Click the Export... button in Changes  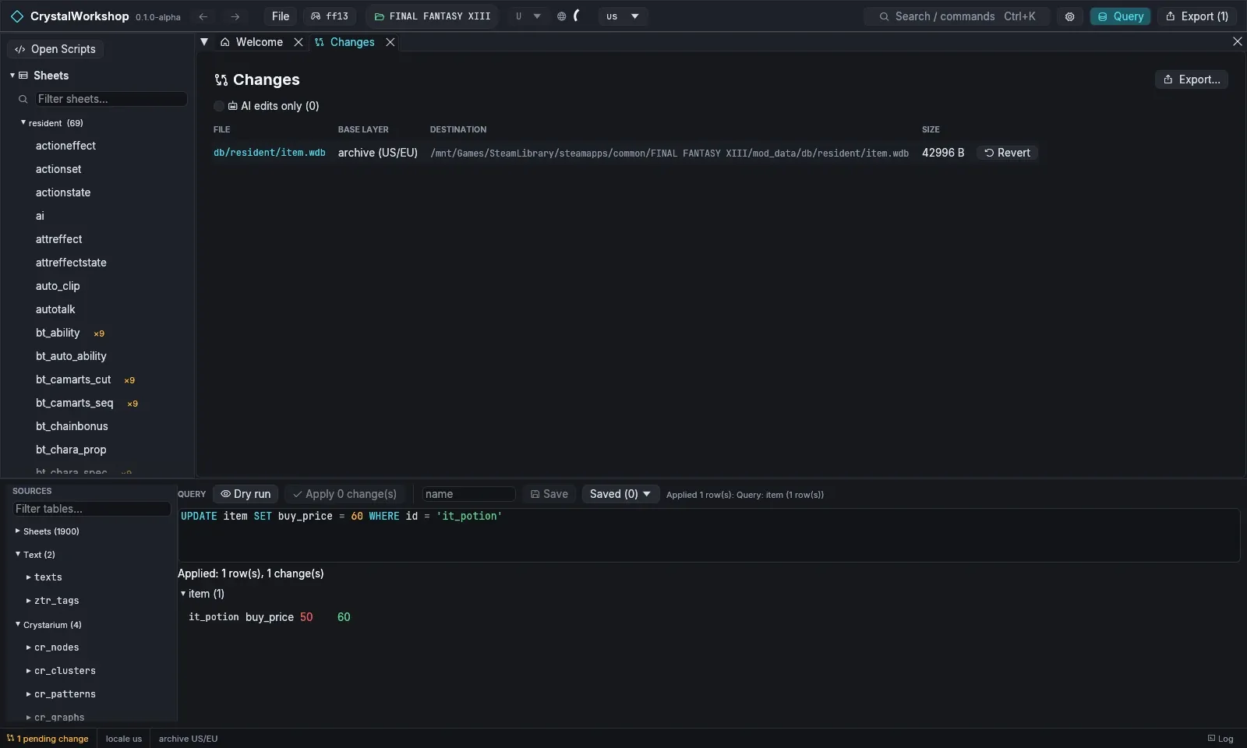[1192, 79]
